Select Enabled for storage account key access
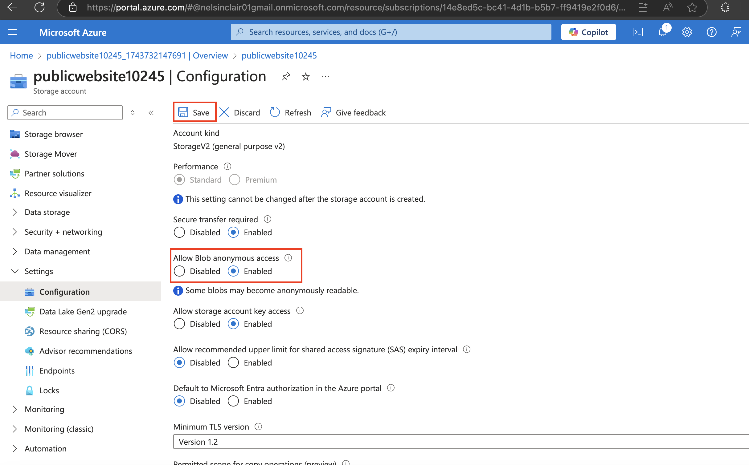749x465 pixels. pyautogui.click(x=233, y=324)
